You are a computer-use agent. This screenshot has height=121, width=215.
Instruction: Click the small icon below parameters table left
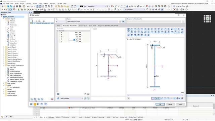pyautogui.click(x=58, y=94)
